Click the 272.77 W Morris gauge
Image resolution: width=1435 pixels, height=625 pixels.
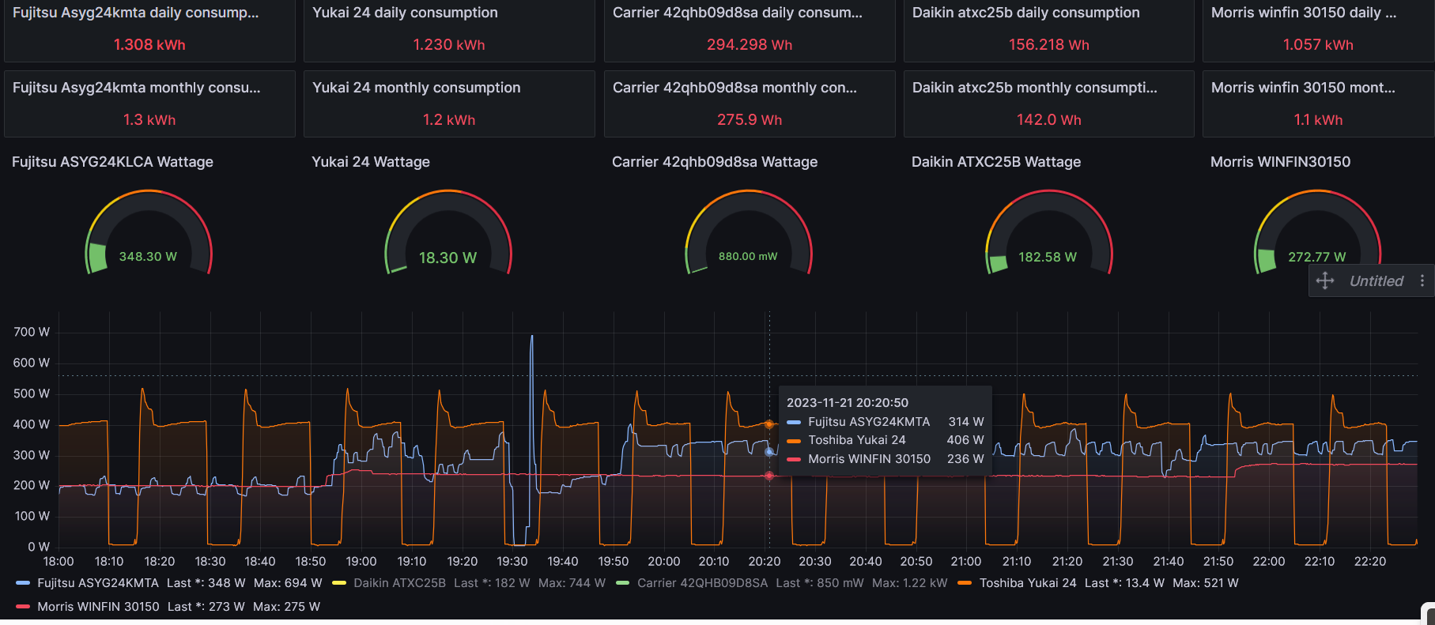(x=1317, y=233)
